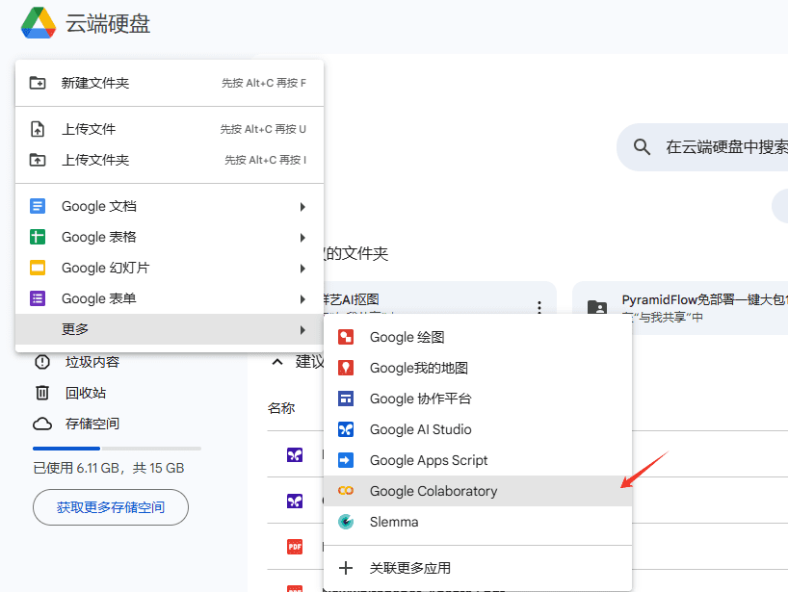Expand Google 幻灯片 submenu arrow
Viewport: 788px width, 592px height.
(x=302, y=269)
